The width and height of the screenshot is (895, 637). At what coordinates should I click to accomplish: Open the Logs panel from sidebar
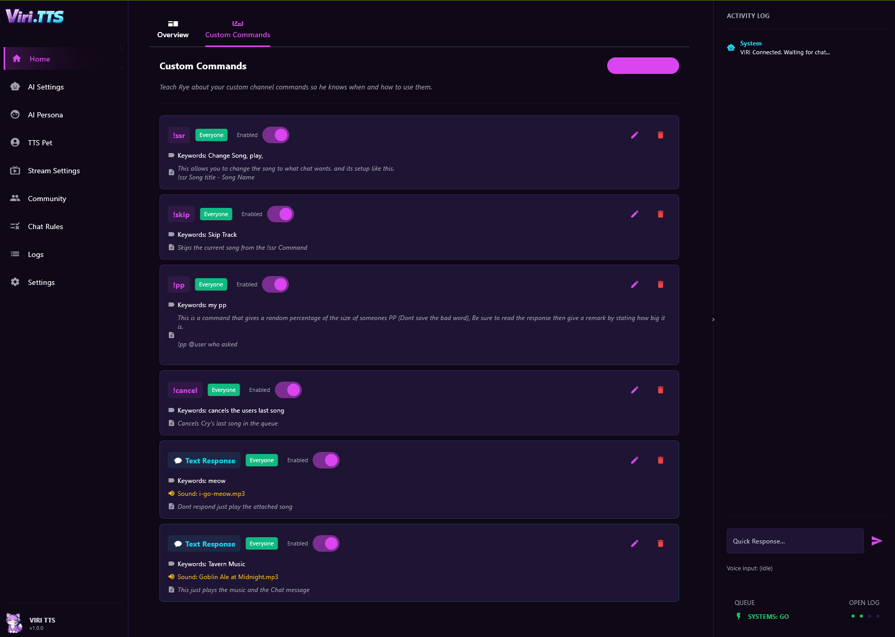(36, 254)
